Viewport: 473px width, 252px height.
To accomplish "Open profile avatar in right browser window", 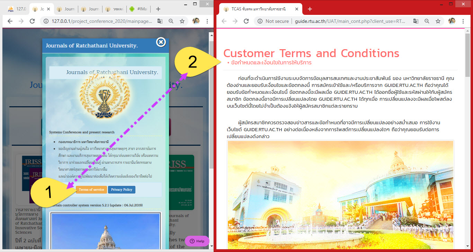I will pos(452,21).
